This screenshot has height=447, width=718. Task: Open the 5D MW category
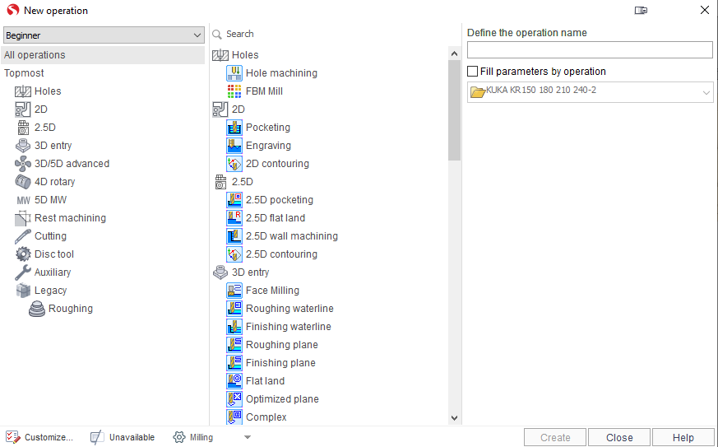(41, 200)
